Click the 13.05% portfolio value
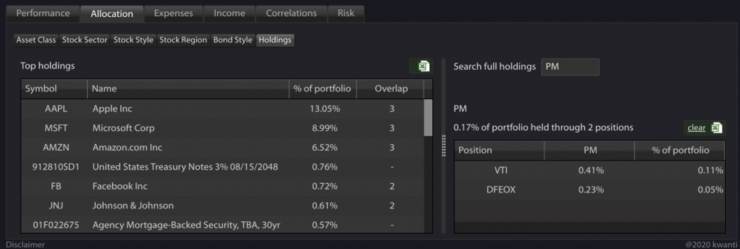740x249 pixels. [x=324, y=108]
